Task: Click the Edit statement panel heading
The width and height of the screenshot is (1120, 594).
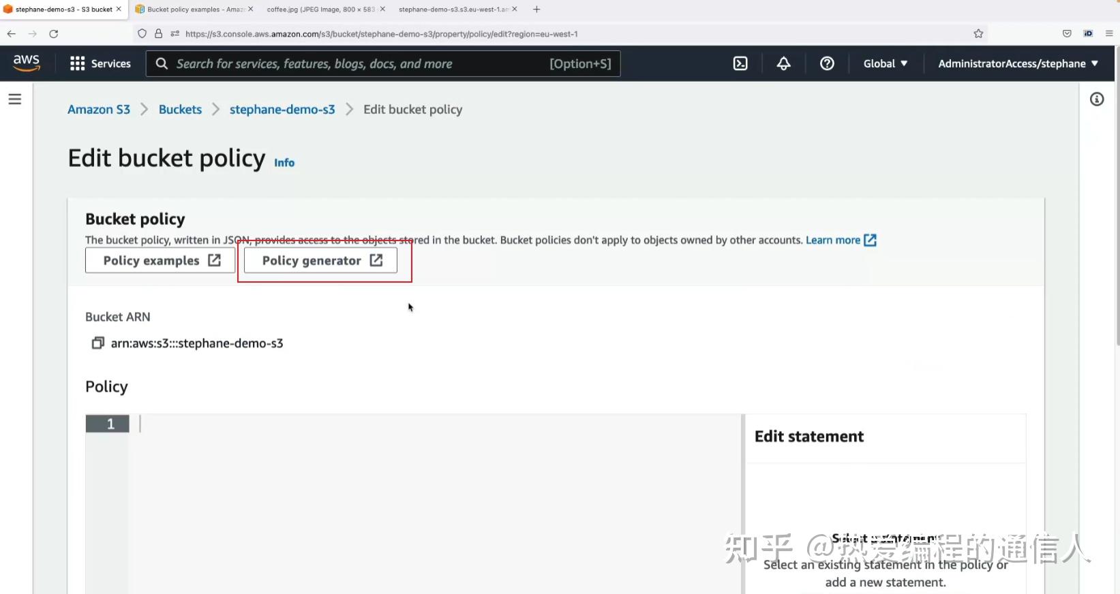Action: click(x=809, y=437)
